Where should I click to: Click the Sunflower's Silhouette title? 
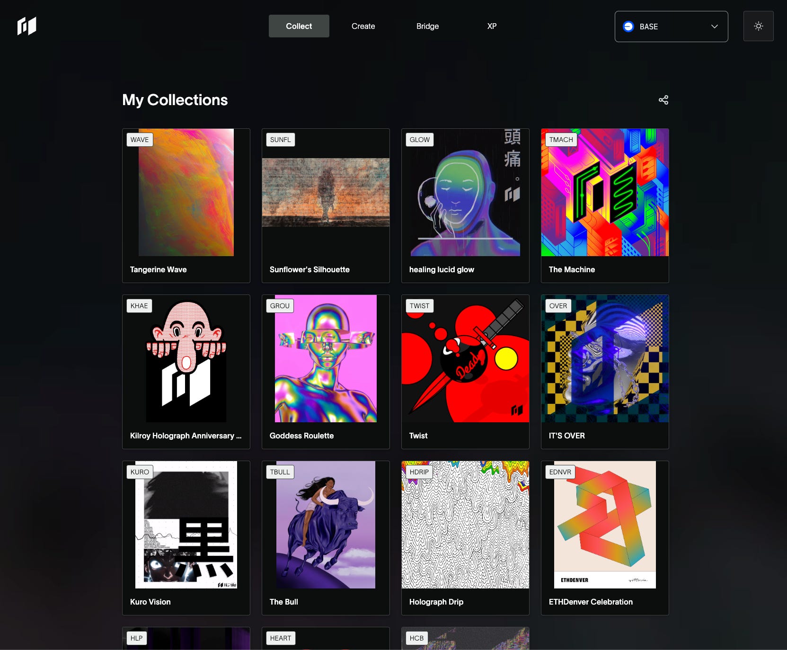309,269
